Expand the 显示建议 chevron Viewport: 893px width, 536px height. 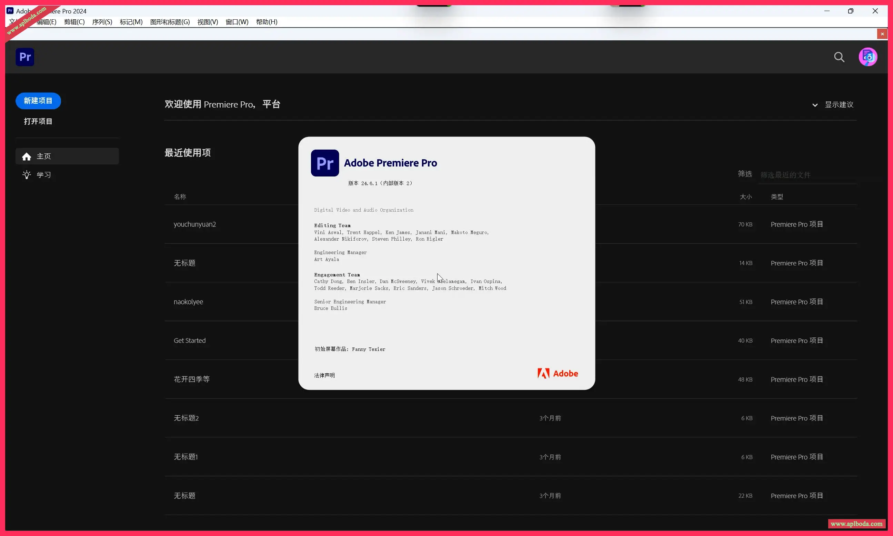pyautogui.click(x=815, y=105)
